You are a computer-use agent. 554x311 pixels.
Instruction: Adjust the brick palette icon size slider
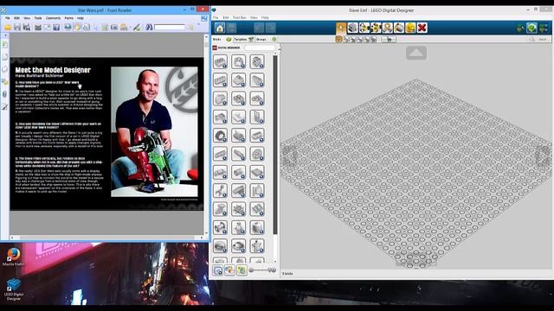click(x=262, y=270)
